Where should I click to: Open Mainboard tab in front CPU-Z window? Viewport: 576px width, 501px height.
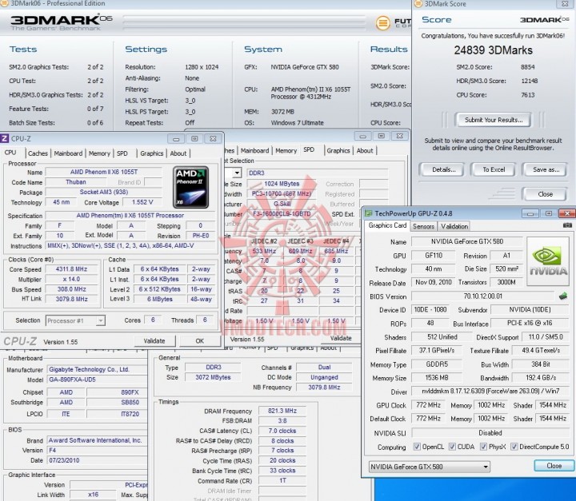point(68,153)
